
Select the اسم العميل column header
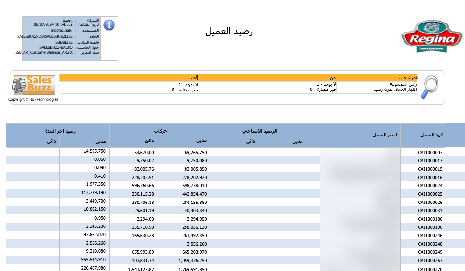click(385, 135)
